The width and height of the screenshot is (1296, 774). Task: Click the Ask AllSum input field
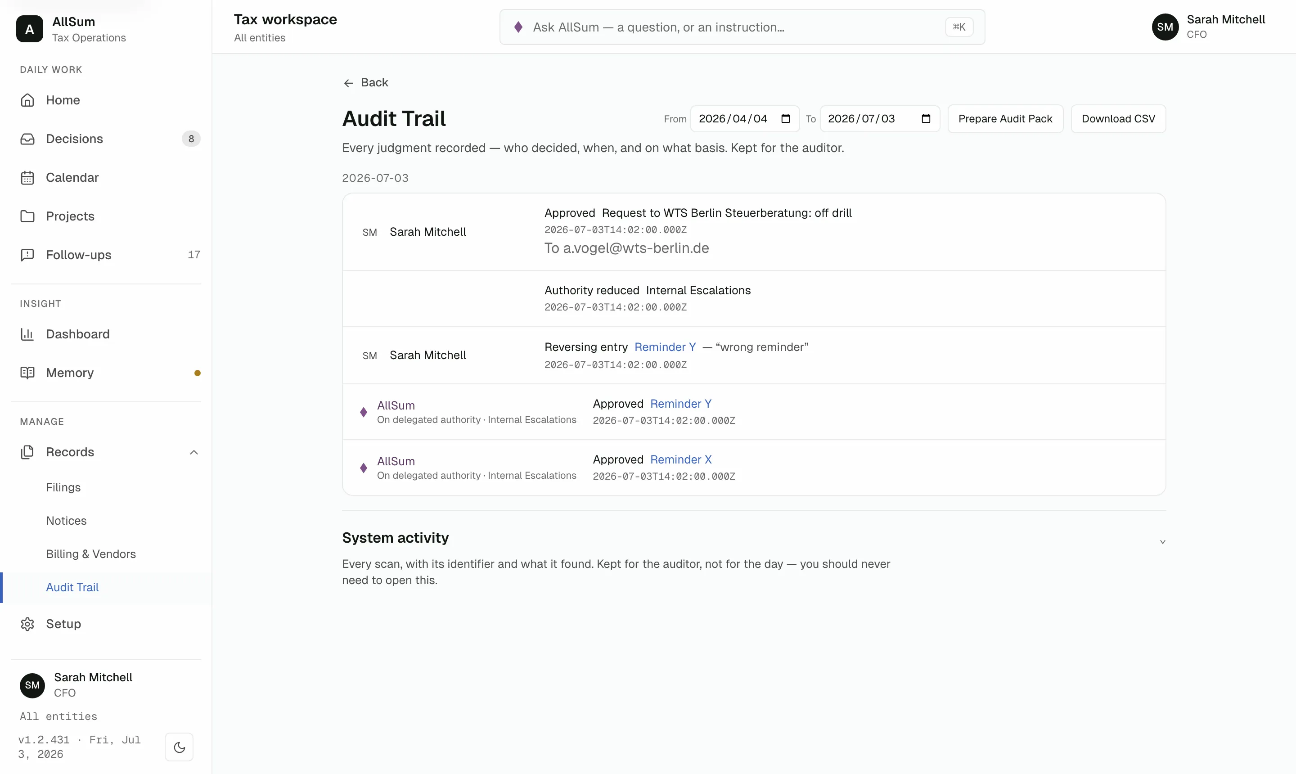pos(742,27)
